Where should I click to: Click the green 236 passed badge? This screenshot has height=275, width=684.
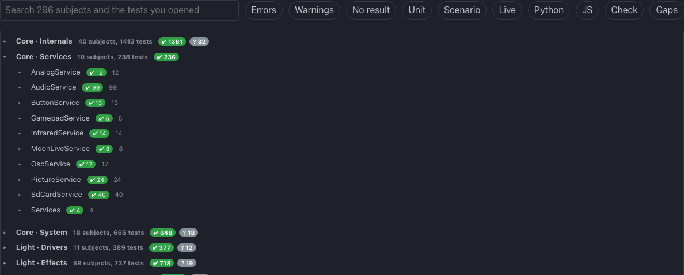coord(166,57)
